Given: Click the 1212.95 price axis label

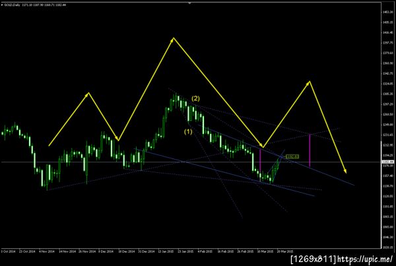Looking at the screenshot, I should pos(387,145).
